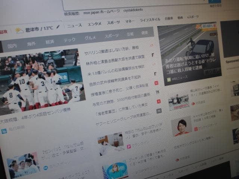Select the テック category tab
Screen dimensions: 239x179
69,40
